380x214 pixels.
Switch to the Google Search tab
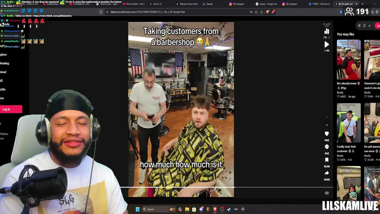click(x=267, y=4)
